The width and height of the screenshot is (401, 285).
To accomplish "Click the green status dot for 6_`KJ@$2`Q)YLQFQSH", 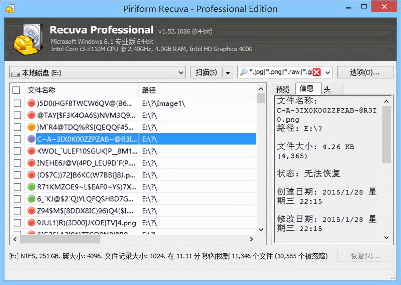I will [31, 199].
